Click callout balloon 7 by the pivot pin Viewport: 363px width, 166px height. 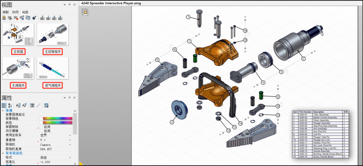[188, 17]
